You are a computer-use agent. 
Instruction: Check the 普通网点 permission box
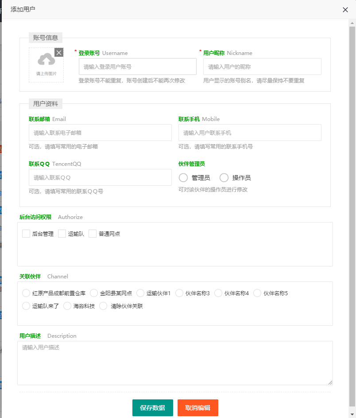[x=93, y=234]
